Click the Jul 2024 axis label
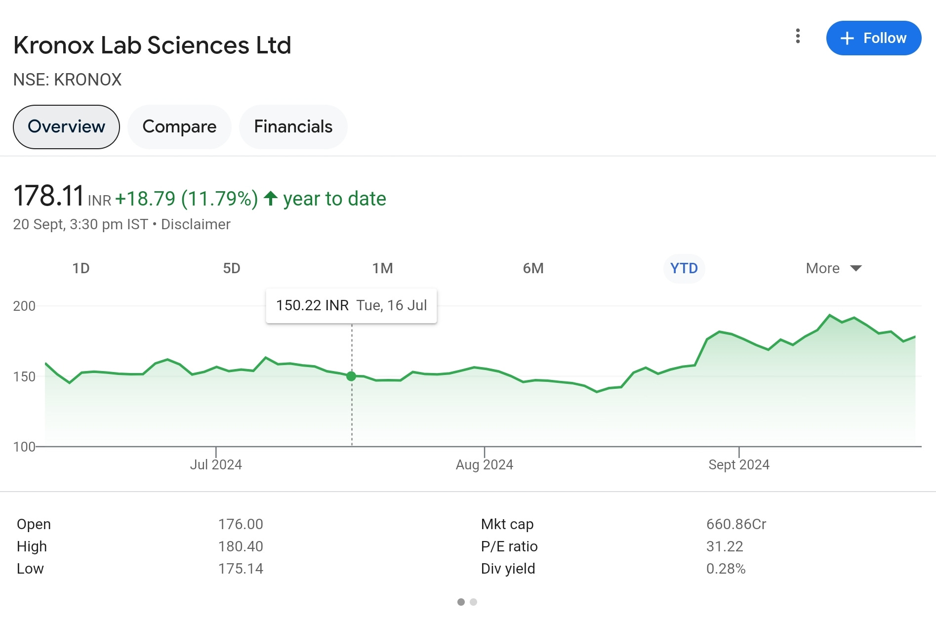This screenshot has width=936, height=624. [x=216, y=464]
